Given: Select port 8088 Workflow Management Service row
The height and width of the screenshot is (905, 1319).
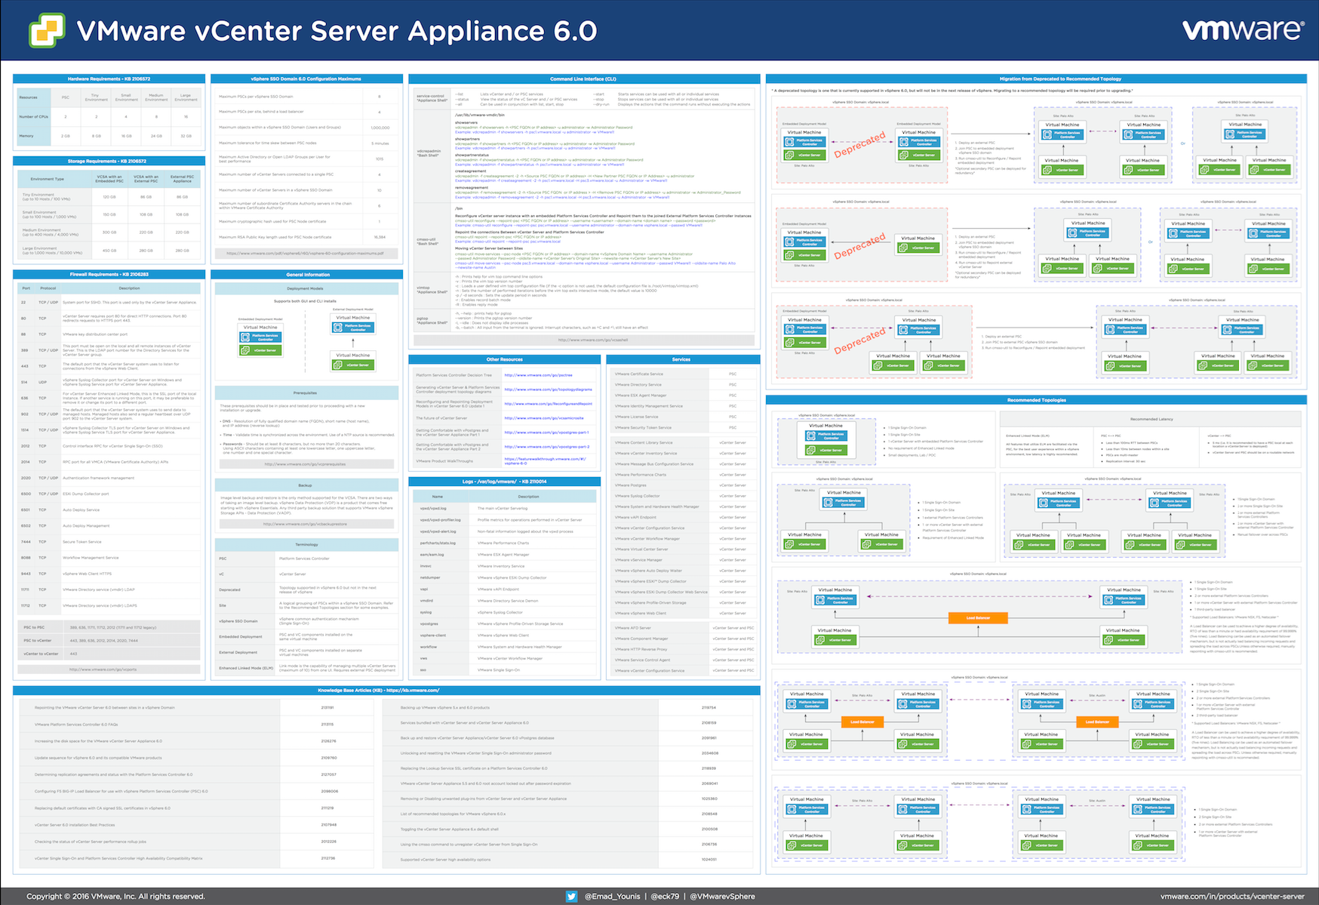Looking at the screenshot, I should pos(109,558).
